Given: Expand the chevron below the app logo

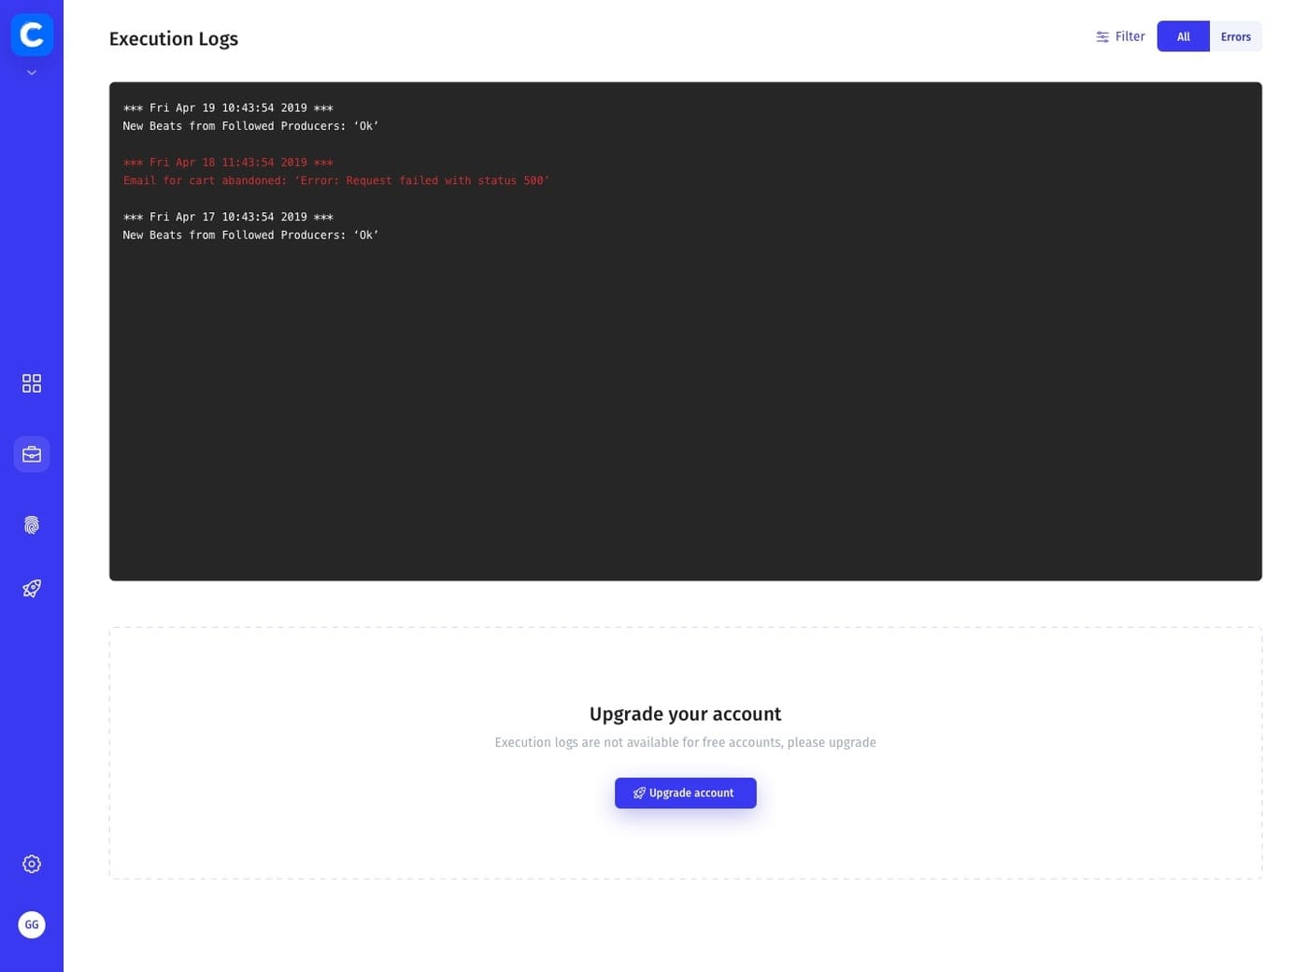Looking at the screenshot, I should pos(32,72).
